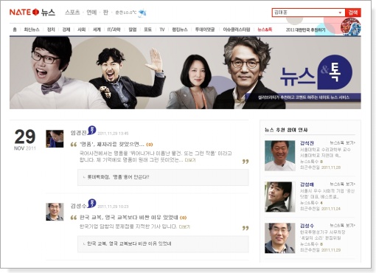Click the NATE logo

(x=24, y=12)
